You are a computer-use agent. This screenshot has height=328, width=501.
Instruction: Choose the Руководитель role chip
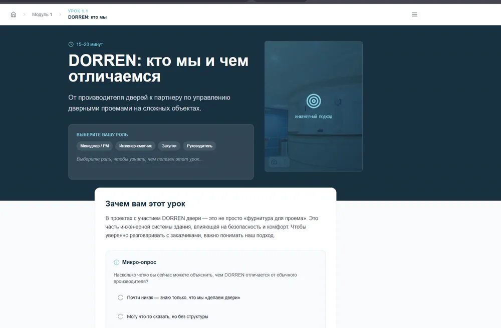(x=199, y=146)
